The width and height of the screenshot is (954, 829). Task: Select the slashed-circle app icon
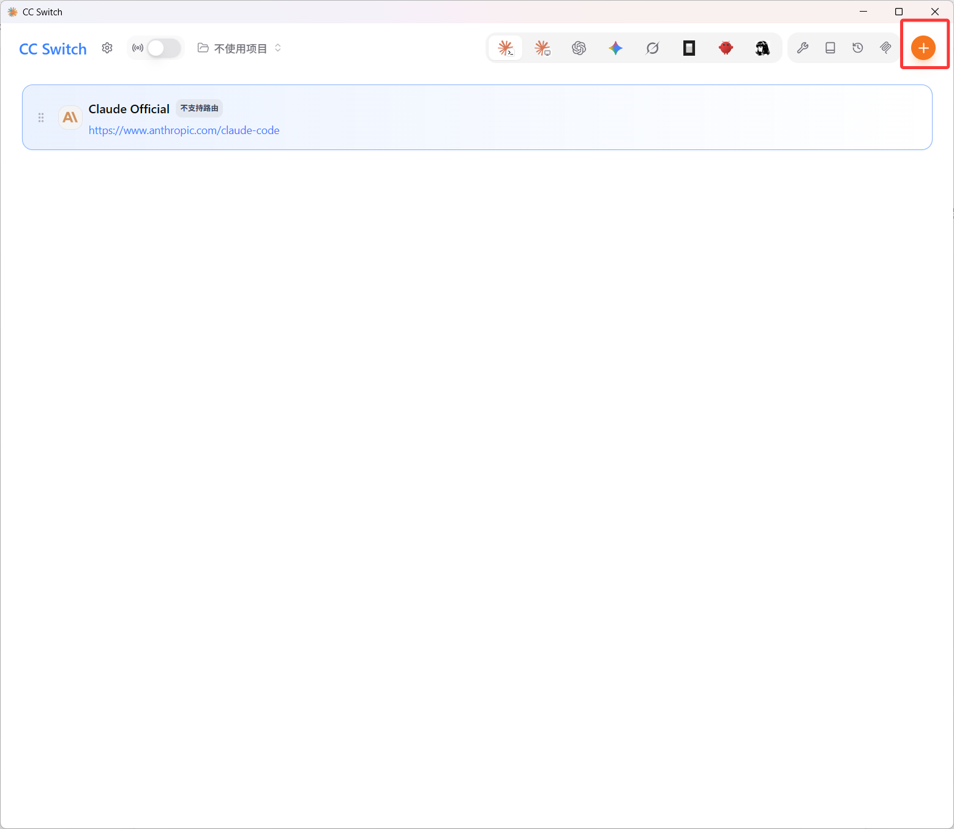tap(653, 48)
